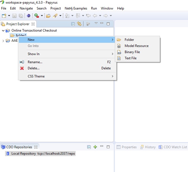The image size is (188, 172).
Task: Click the Forward navigation arrow icon
Action: pyautogui.click(x=106, y=16)
